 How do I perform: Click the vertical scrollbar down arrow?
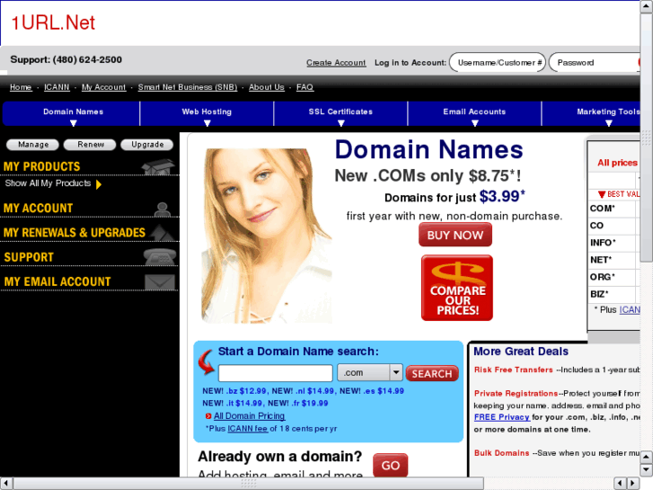pyautogui.click(x=646, y=470)
